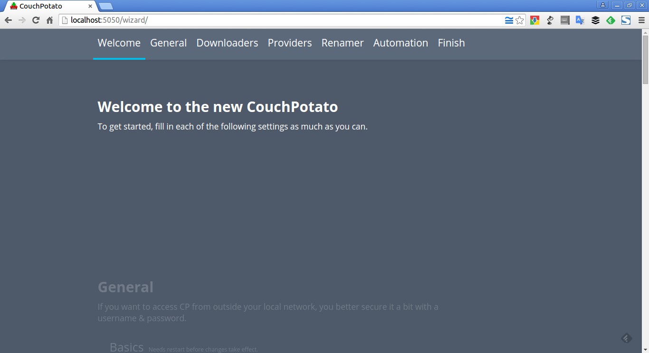Reload the page with the refresh button
The width and height of the screenshot is (649, 353).
pyautogui.click(x=36, y=20)
